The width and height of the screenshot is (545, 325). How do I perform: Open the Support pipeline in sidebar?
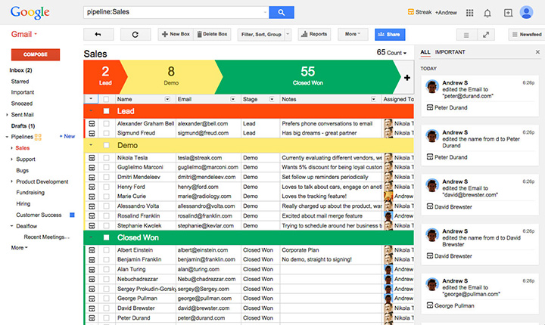pos(26,159)
